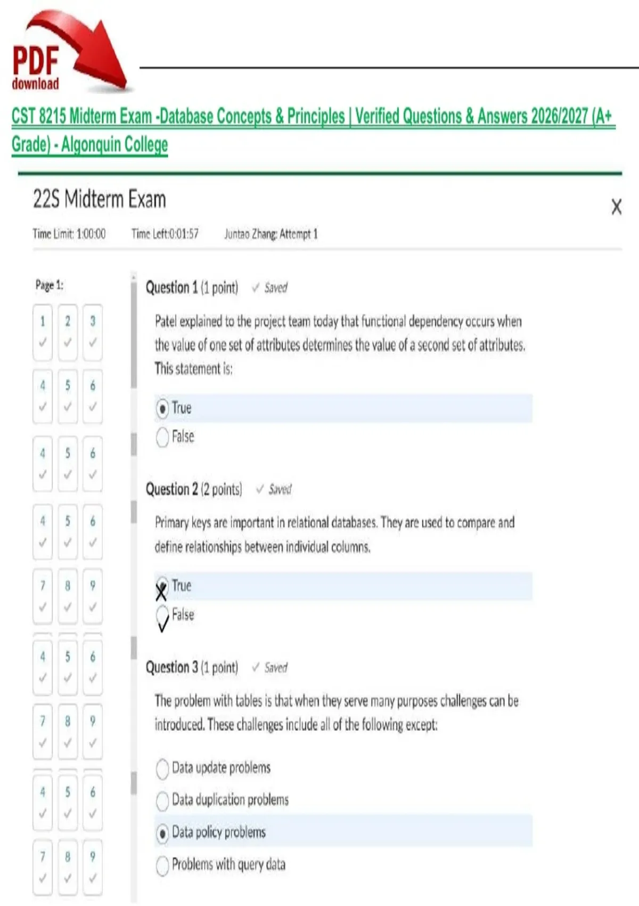Jump to question 2 in page navigator
Viewport: 639px width, 906px height.
click(68, 332)
